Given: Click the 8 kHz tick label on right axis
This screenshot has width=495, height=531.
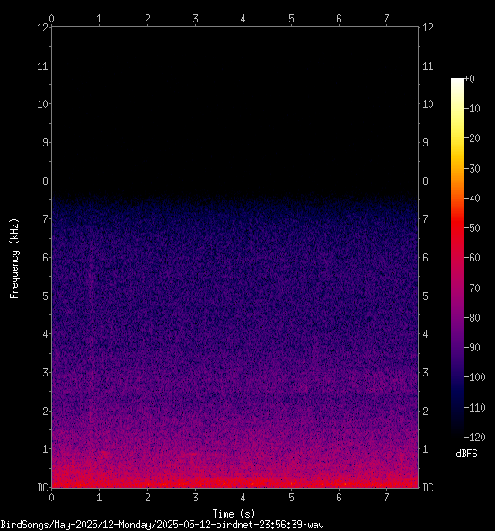Looking at the screenshot, I should tap(425, 181).
